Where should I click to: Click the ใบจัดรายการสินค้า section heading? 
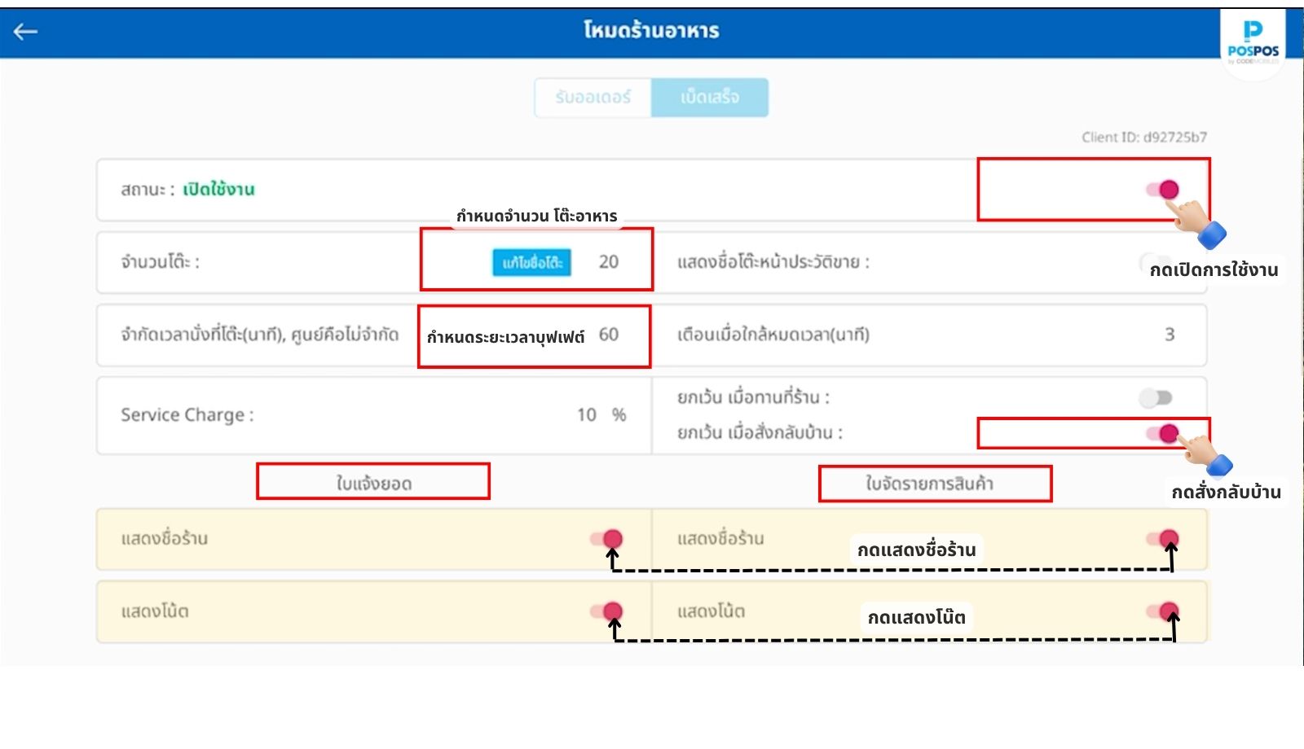[x=929, y=484]
